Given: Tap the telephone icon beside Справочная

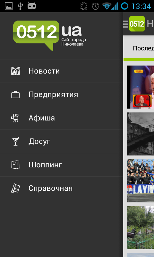Looking at the screenshot, I should [15, 188].
